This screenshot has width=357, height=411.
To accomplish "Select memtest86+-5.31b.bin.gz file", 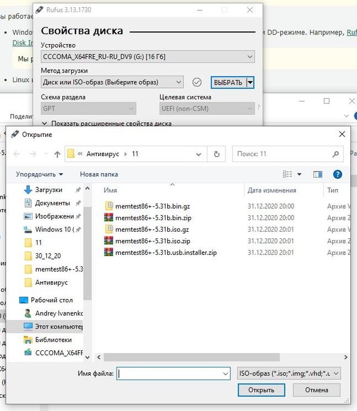I will (152, 206).
